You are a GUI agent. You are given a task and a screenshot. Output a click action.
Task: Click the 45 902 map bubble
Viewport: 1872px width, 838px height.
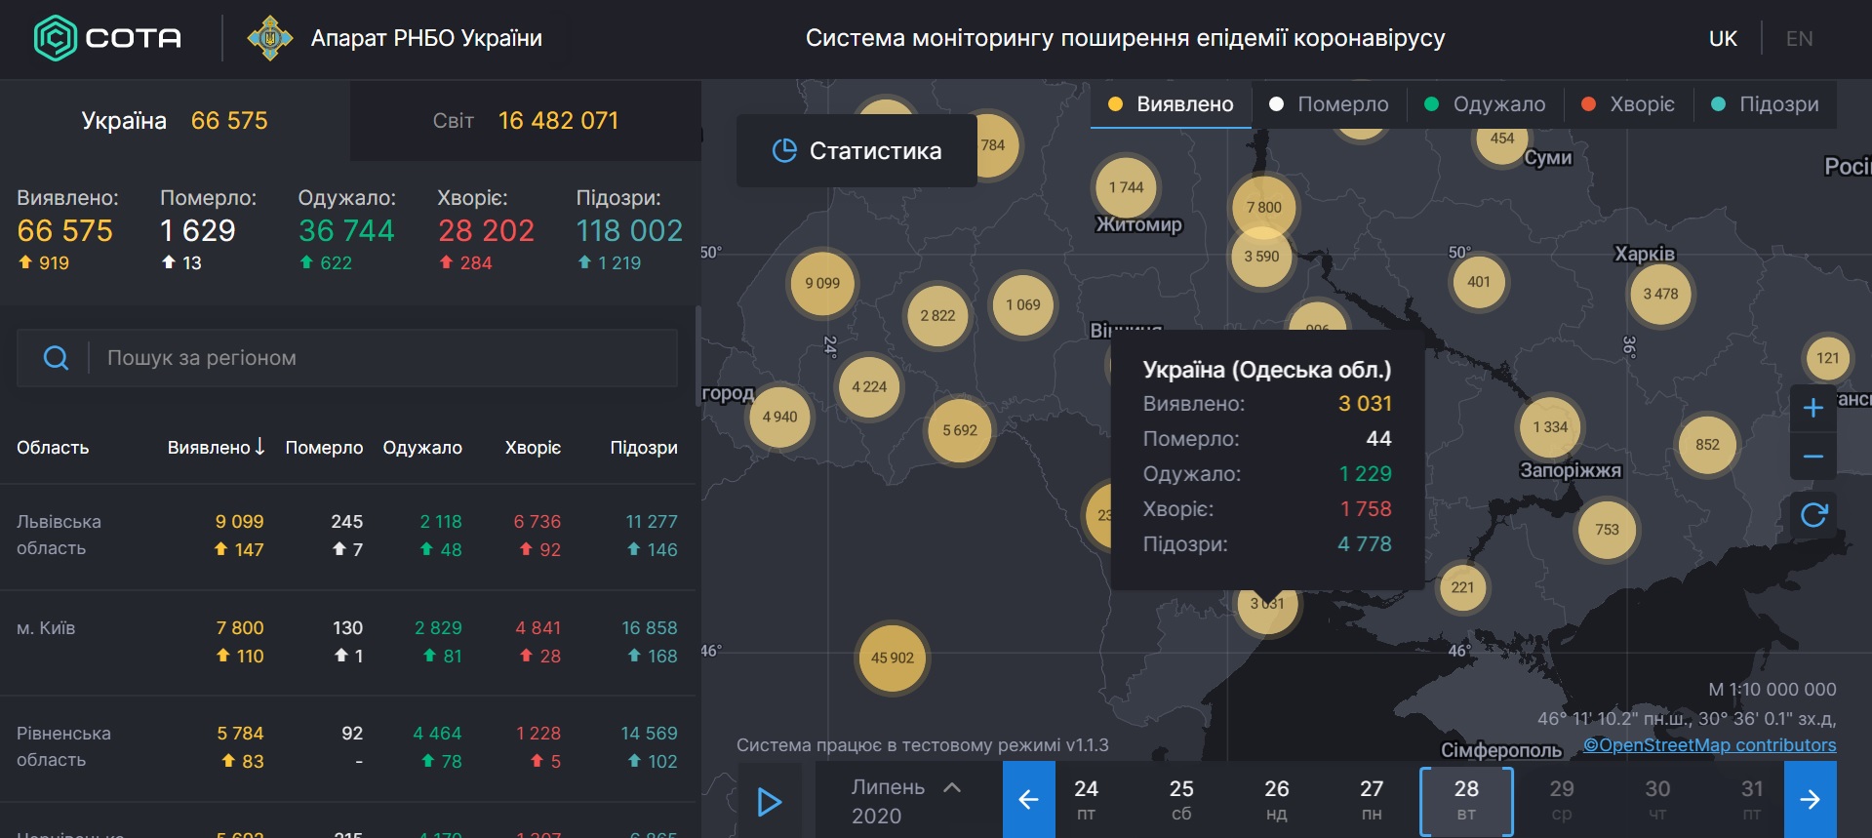tap(893, 658)
